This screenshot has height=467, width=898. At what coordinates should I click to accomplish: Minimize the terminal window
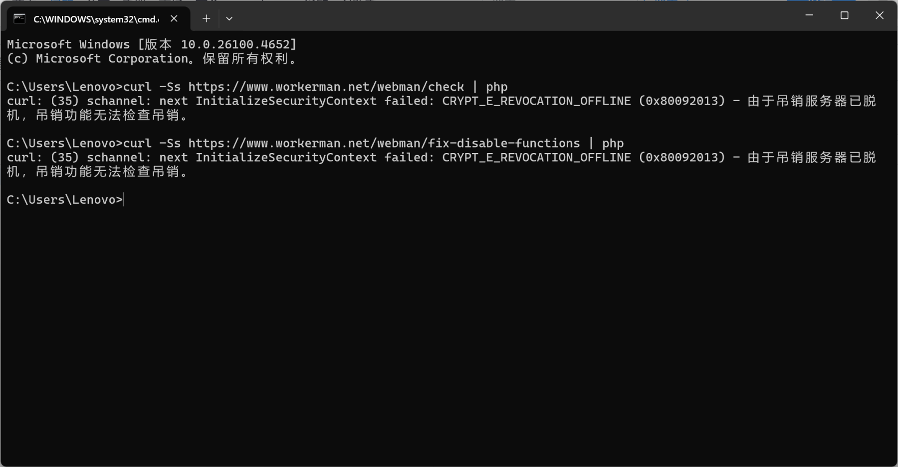809,15
